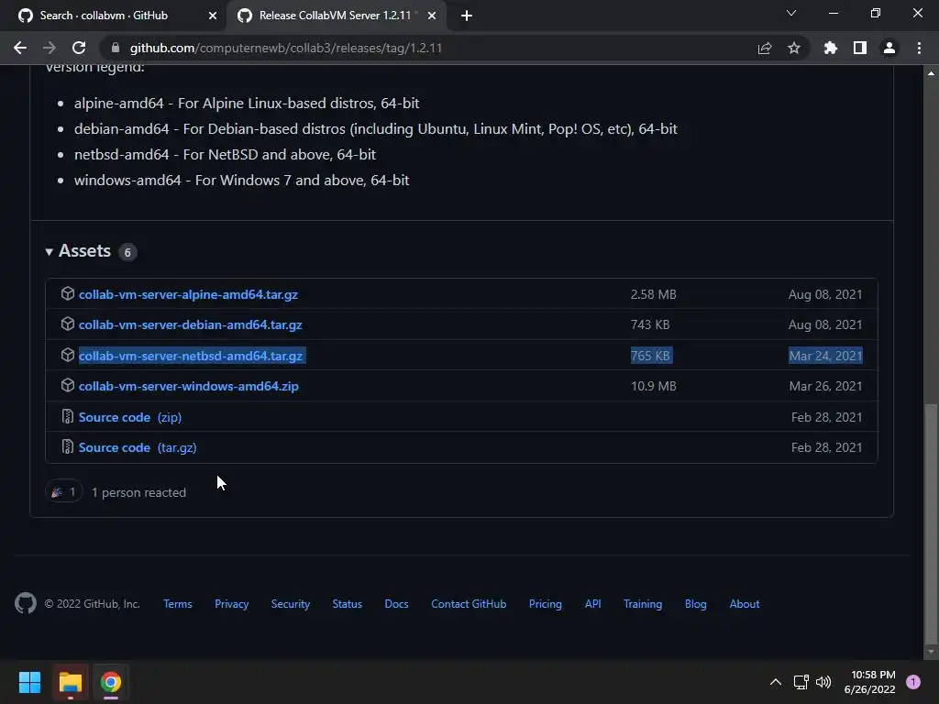
Task: Select the Release CollabVM Server 1.2.11 tab
Action: click(336, 16)
